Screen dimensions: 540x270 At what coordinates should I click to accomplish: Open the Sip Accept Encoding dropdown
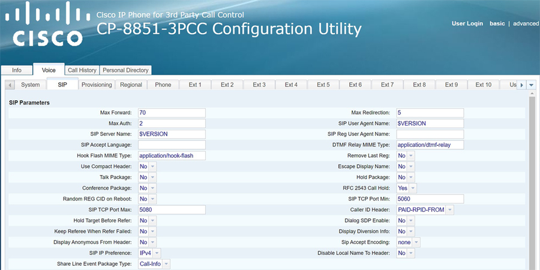tap(408, 242)
